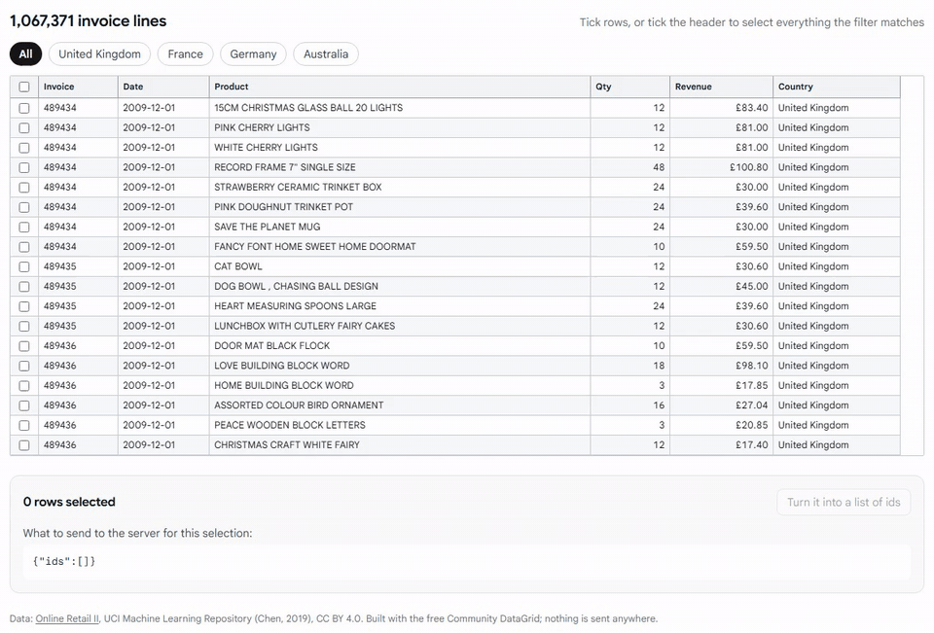Click the Invoice column header
This screenshot has width=934, height=633.
(78, 87)
